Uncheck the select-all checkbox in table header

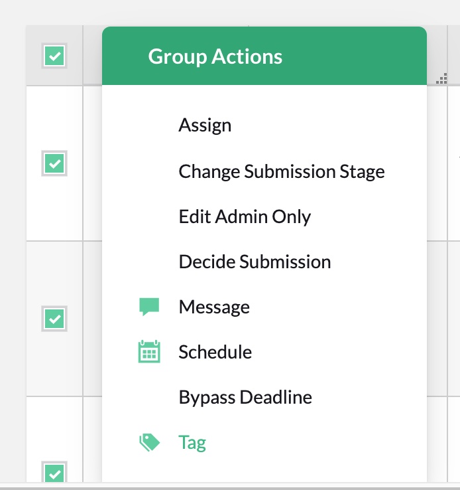point(54,56)
